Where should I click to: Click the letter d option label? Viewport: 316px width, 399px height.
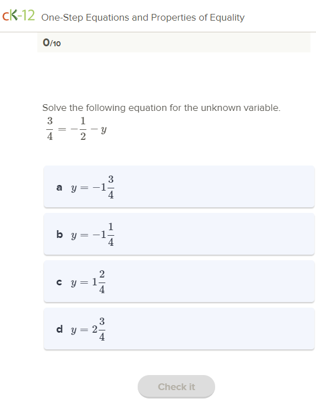[x=59, y=329]
